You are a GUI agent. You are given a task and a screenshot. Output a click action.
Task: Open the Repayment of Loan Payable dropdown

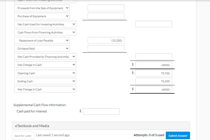click(x=42, y=41)
